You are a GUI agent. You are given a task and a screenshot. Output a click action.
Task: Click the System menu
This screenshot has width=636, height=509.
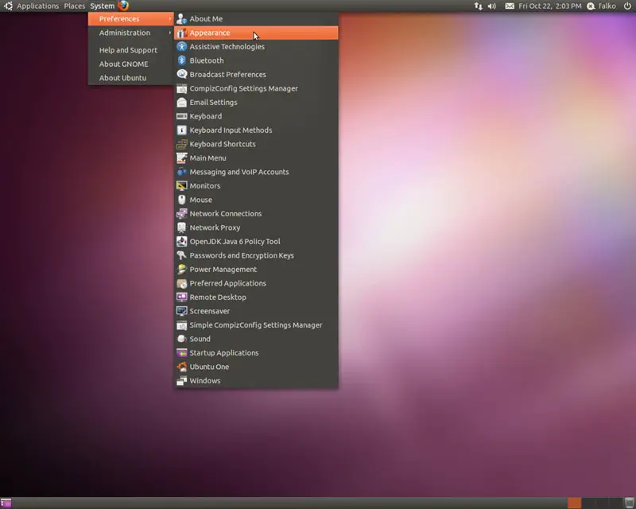(x=103, y=6)
